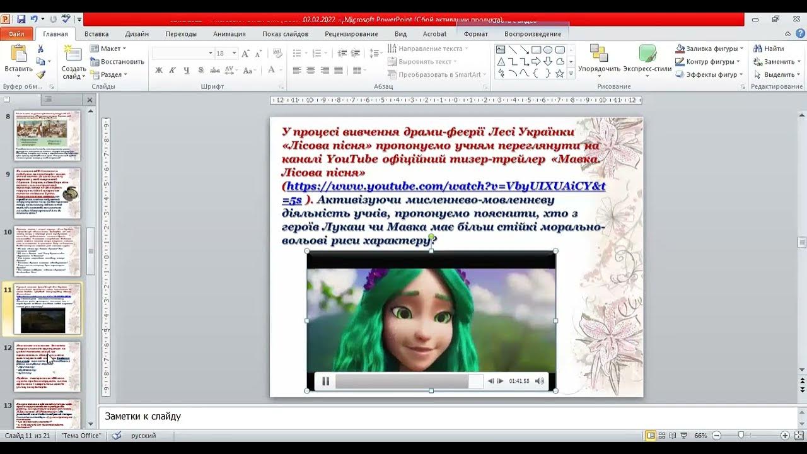Click the Cut scissors icon
This screenshot has height=454, width=807.
coord(40,49)
